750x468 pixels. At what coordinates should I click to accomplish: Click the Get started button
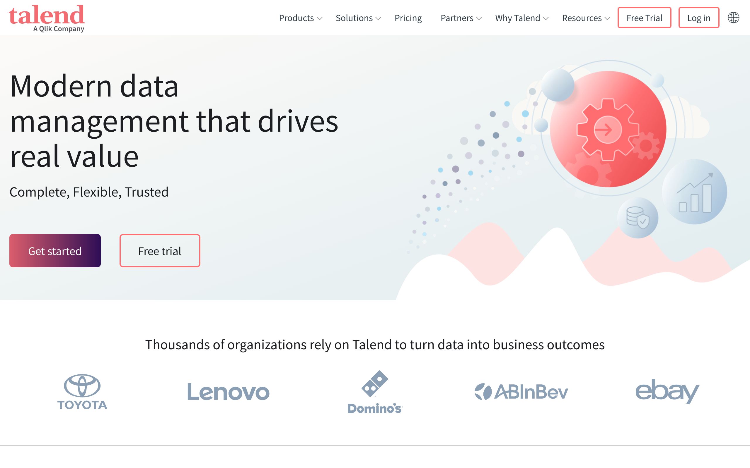point(55,251)
